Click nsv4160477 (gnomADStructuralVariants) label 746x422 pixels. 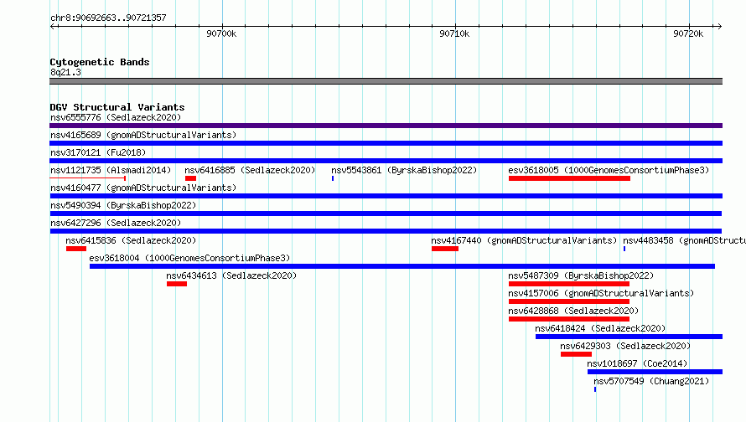click(143, 188)
